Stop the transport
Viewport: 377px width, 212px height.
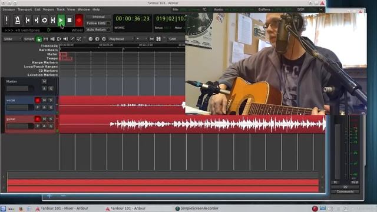(70, 20)
